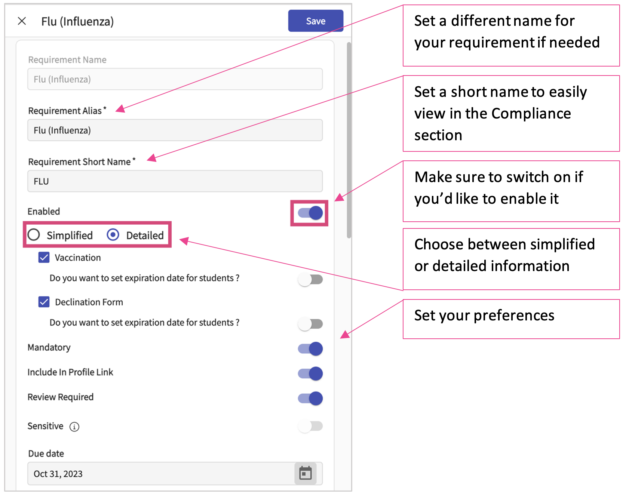The height and width of the screenshot is (495, 623).
Task: Toggle the Enabled switch off
Action: (x=310, y=213)
